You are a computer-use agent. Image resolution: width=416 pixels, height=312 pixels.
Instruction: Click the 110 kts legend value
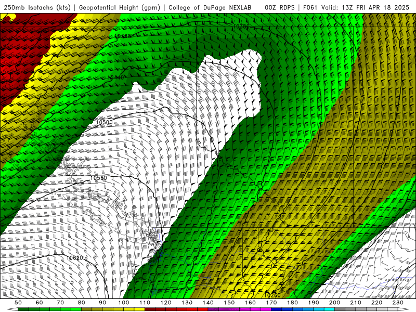(145, 303)
